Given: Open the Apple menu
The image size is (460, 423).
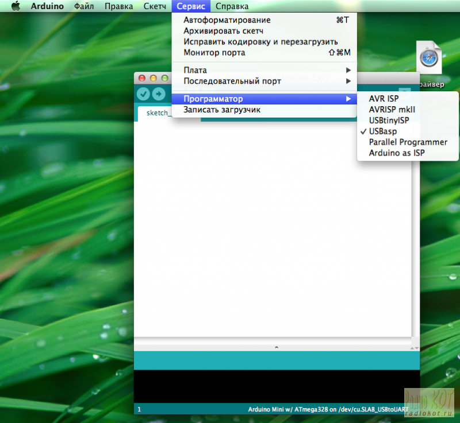Looking at the screenshot, I should tap(16, 6).
